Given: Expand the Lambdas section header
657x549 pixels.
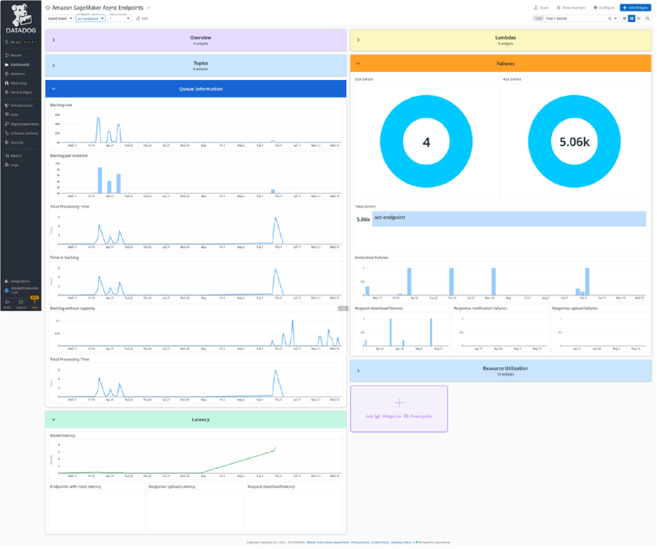Looking at the screenshot, I should point(358,40).
